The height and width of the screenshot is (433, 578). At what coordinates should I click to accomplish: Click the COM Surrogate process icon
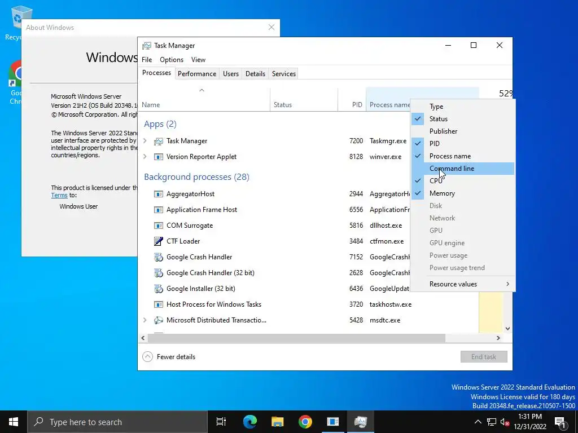(x=159, y=226)
